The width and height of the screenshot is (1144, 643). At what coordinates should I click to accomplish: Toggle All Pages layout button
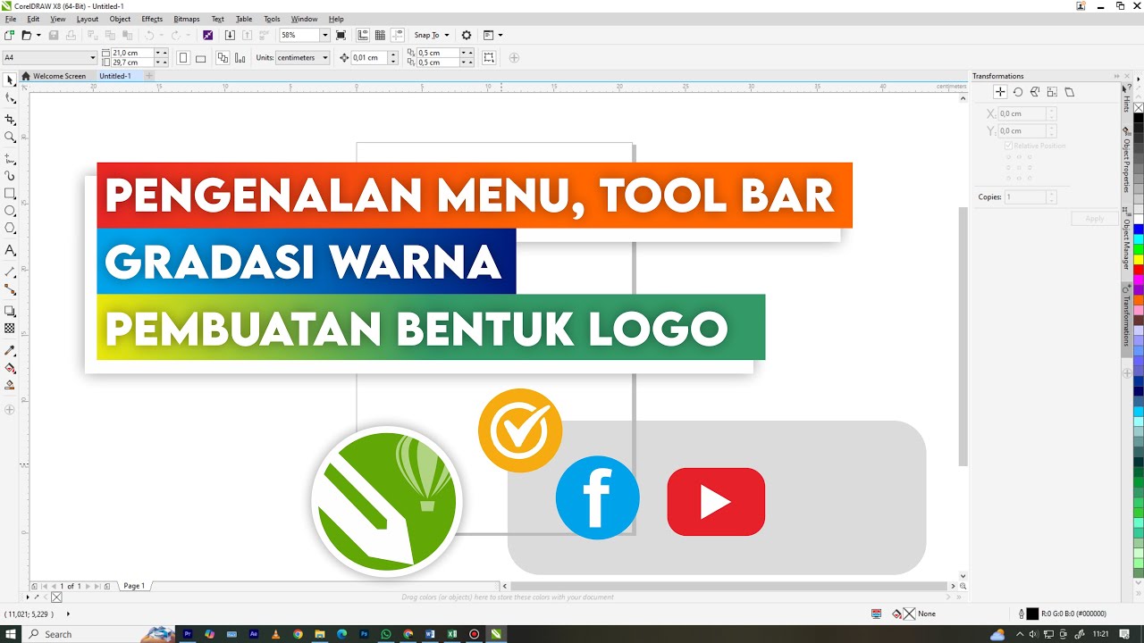pyautogui.click(x=223, y=58)
